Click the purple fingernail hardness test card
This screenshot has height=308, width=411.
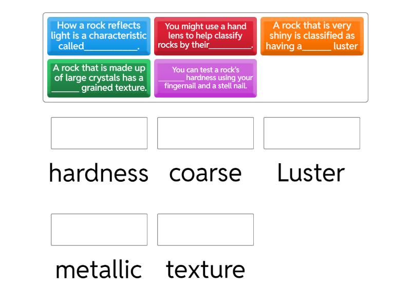click(206, 78)
